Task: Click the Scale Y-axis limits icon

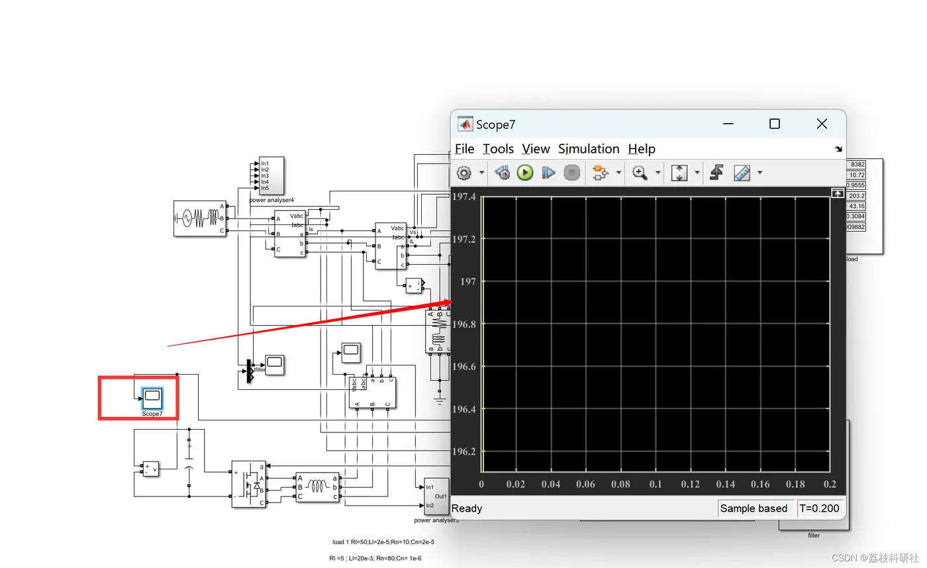Action: coord(679,173)
